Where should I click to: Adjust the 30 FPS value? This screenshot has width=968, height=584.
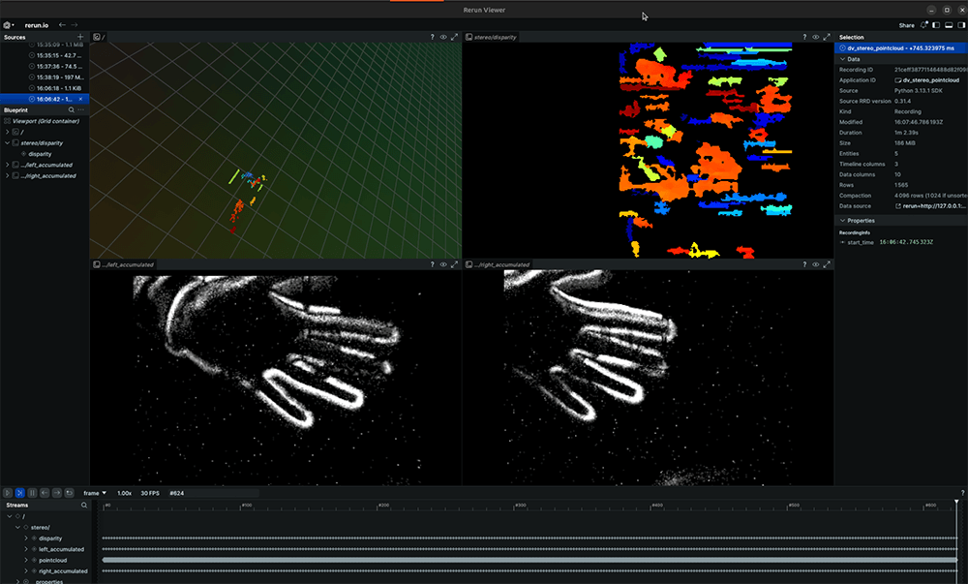pyautogui.click(x=150, y=493)
